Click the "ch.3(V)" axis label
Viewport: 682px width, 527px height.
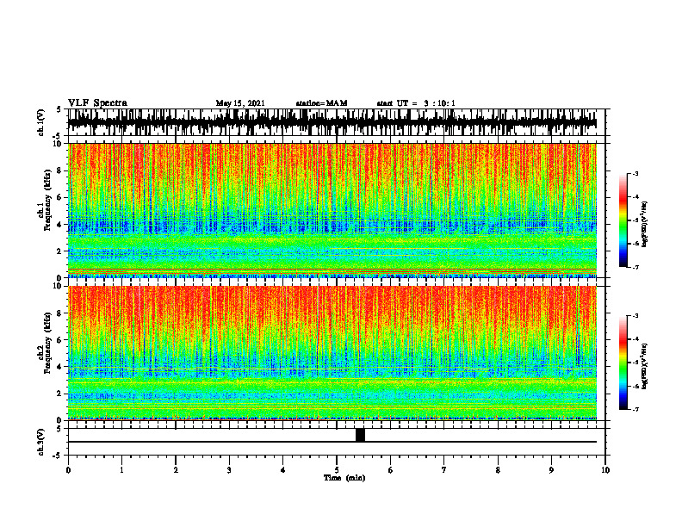(x=40, y=442)
